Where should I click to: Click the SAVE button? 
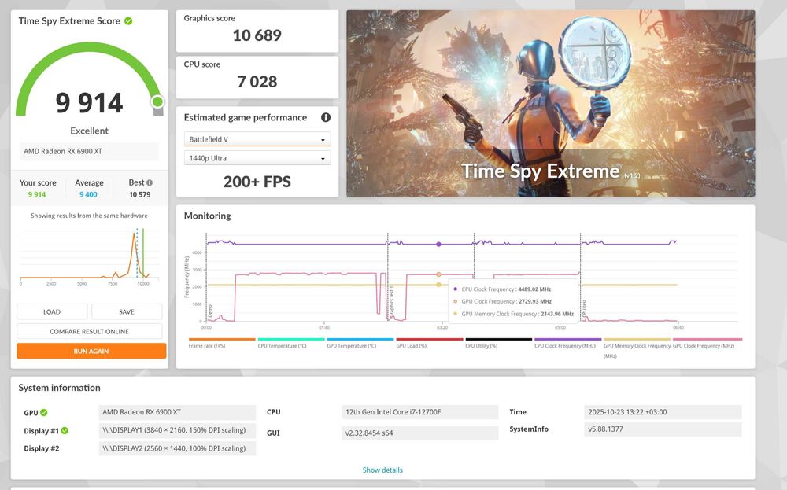tap(127, 311)
